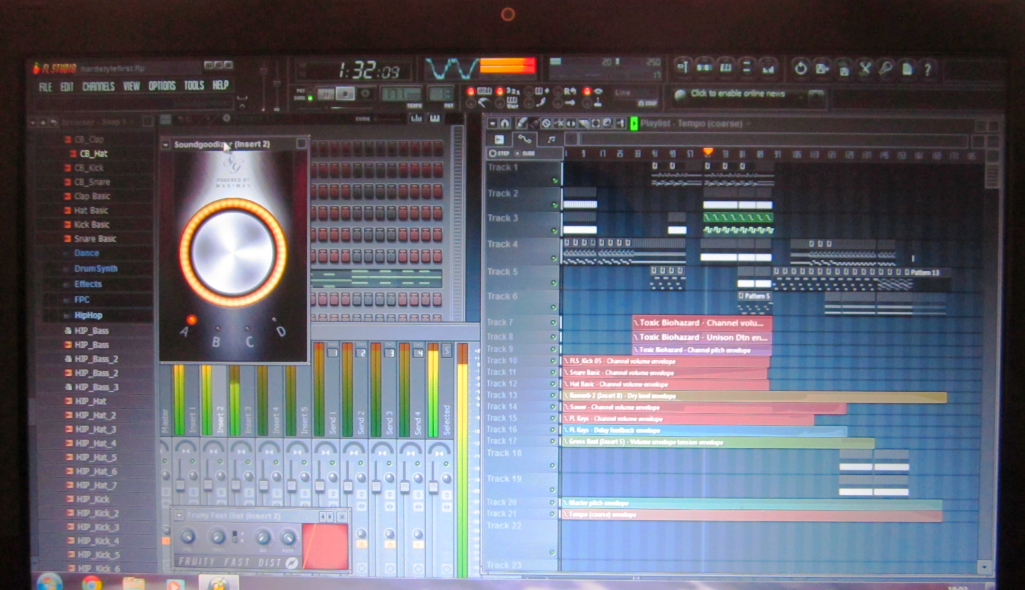Image resolution: width=1025 pixels, height=590 pixels.
Task: Open the Soundgoodizer plugin menu arrow
Action: (x=165, y=145)
